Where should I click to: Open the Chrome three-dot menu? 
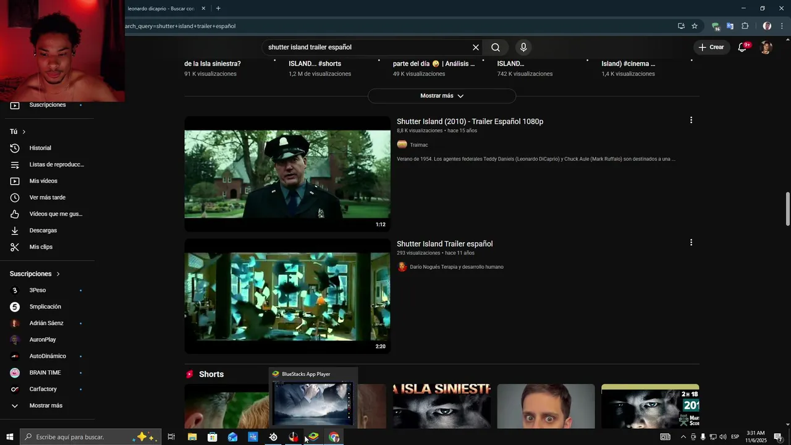click(782, 26)
